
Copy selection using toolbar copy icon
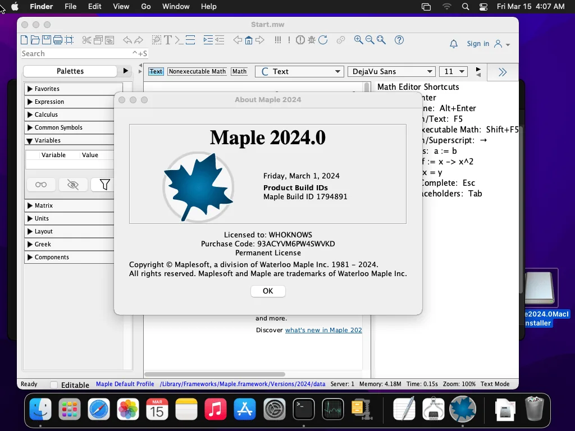click(x=98, y=40)
